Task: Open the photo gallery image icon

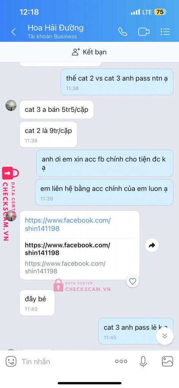Action: click(167, 361)
